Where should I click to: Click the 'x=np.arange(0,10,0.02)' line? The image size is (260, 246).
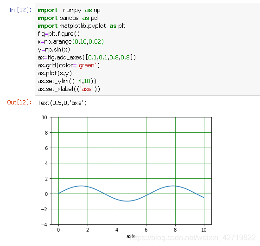pyautogui.click(x=71, y=42)
